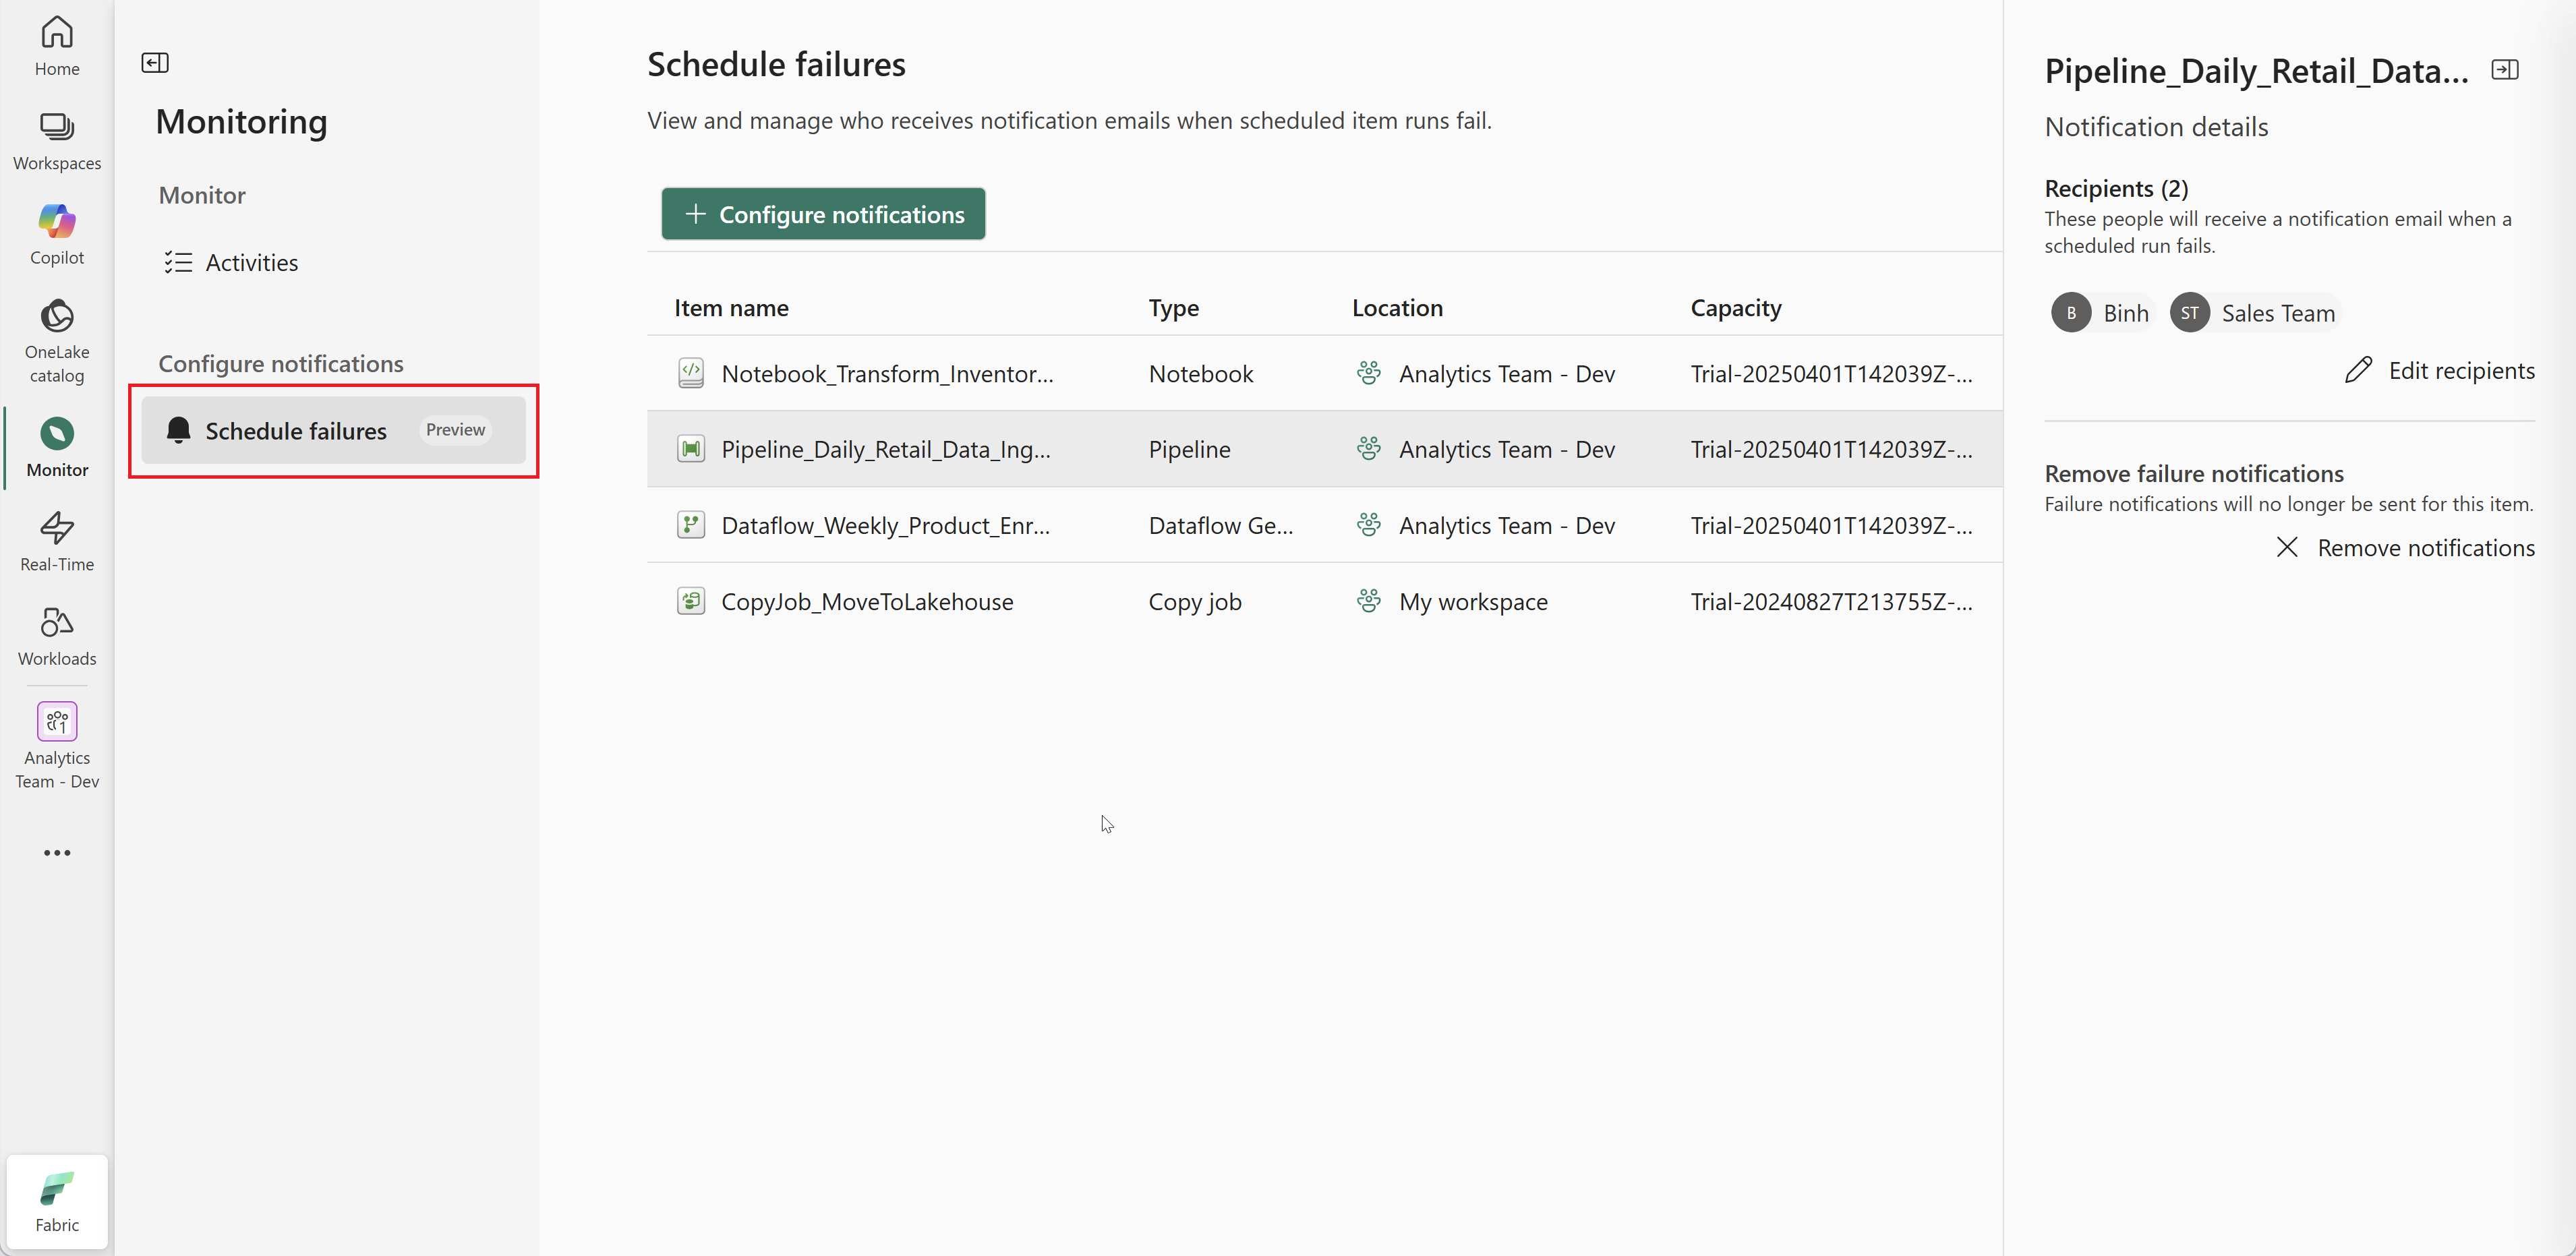Click the Fabric experience switcher

point(57,1201)
